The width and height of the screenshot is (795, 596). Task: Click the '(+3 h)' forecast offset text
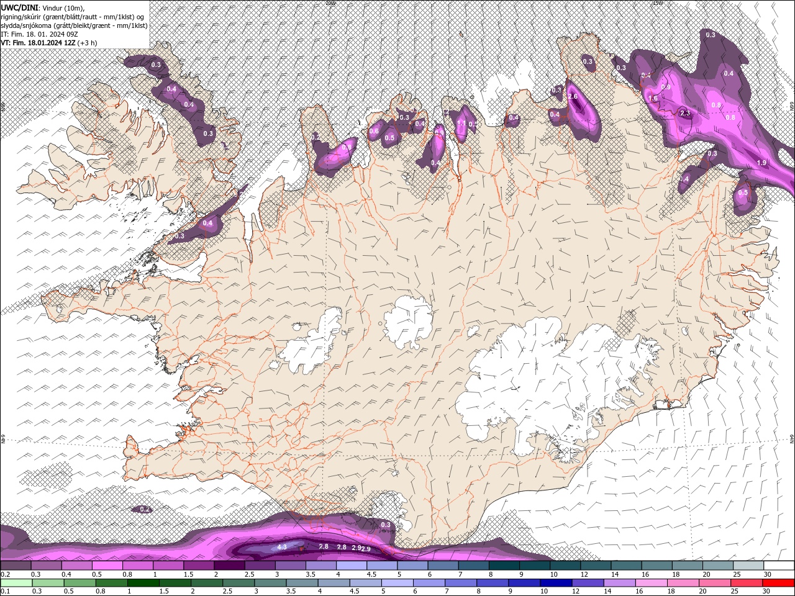pyautogui.click(x=87, y=43)
